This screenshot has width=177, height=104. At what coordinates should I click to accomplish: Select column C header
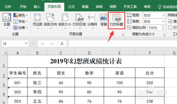(x=61, y=53)
